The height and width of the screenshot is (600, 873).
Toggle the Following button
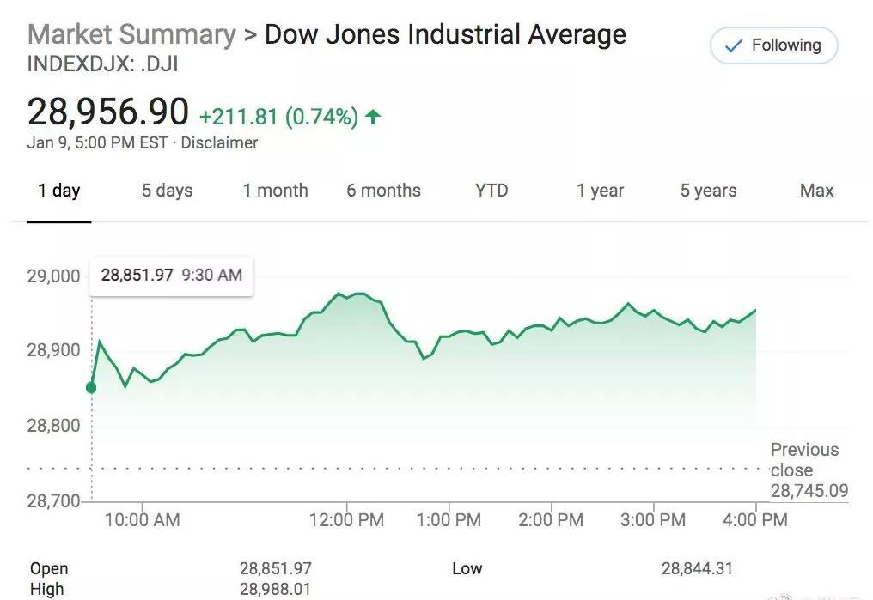click(x=773, y=45)
